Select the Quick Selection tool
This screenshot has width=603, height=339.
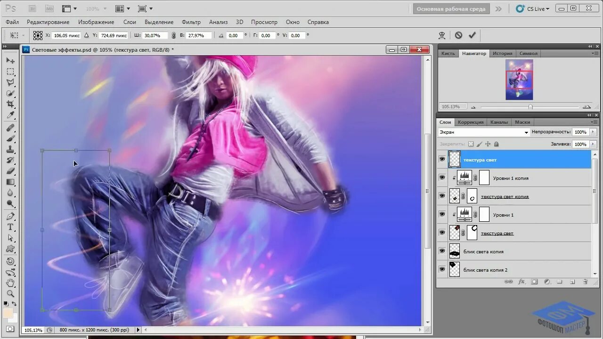pos(10,93)
